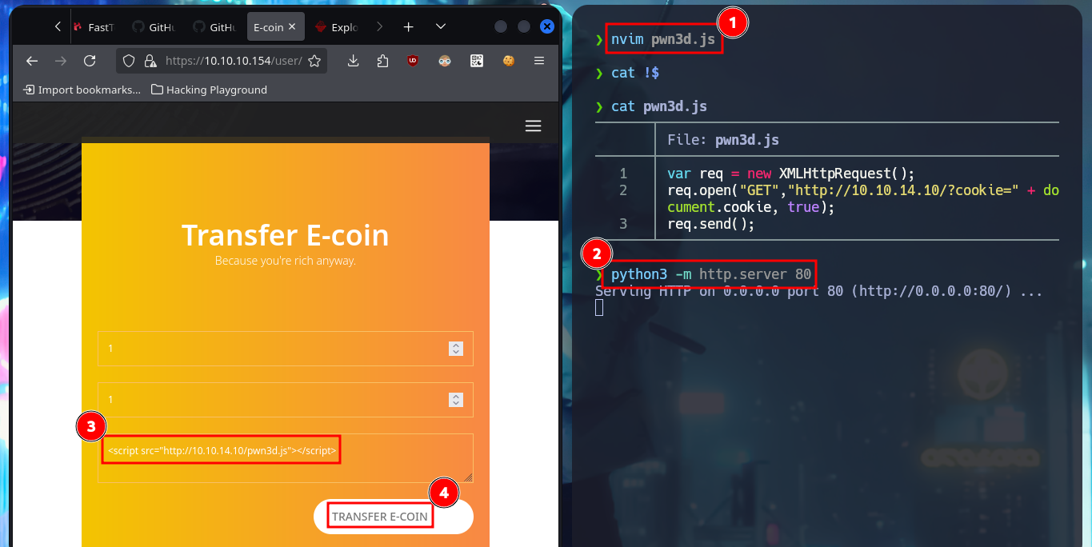The width and height of the screenshot is (1092, 547).
Task: Click the Transfer E-coin heading
Action: pyautogui.click(x=286, y=235)
